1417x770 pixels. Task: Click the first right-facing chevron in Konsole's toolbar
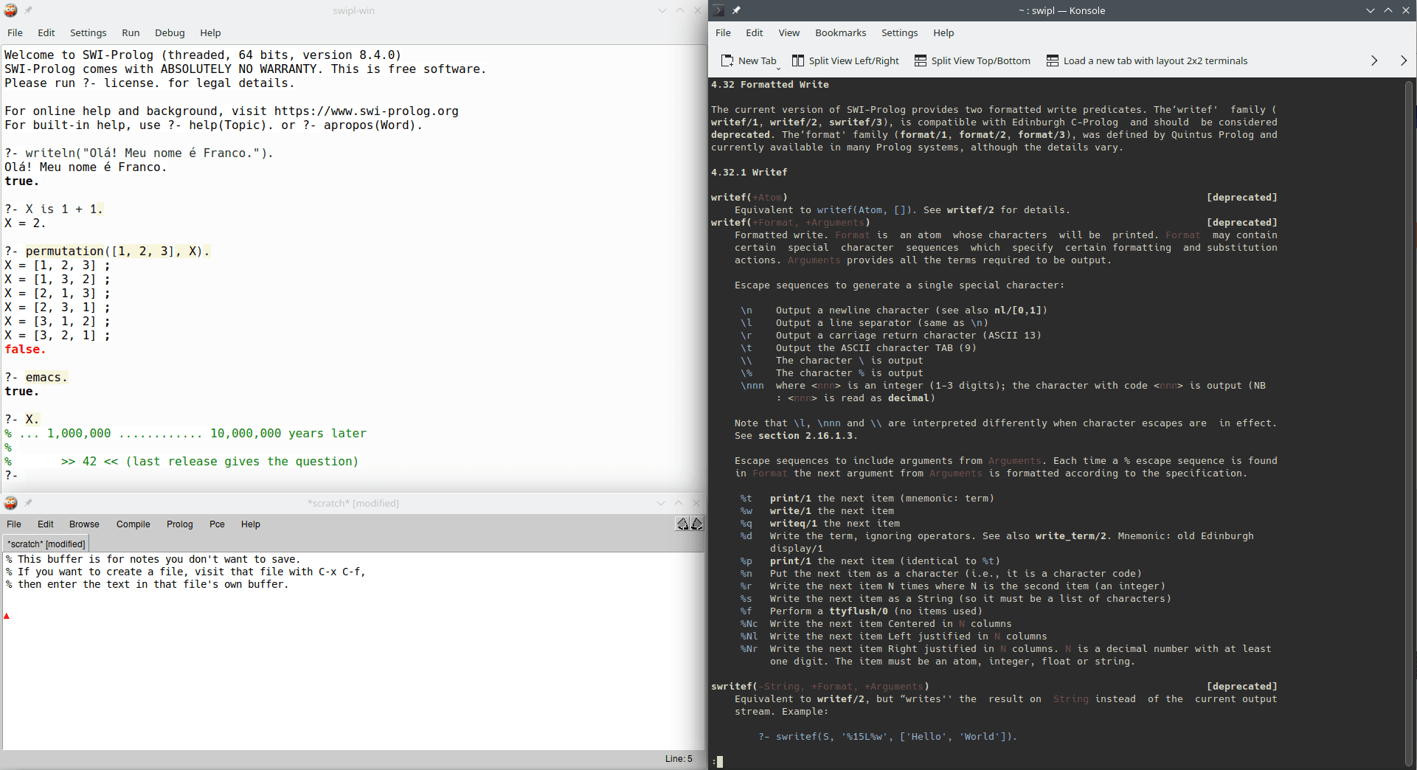click(x=1373, y=60)
